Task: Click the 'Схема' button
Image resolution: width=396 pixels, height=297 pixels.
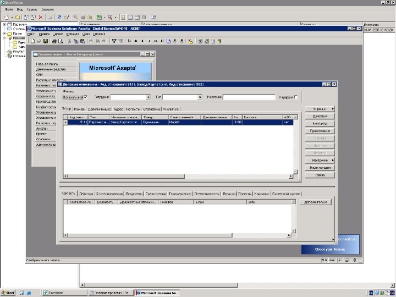Action: [320, 175]
